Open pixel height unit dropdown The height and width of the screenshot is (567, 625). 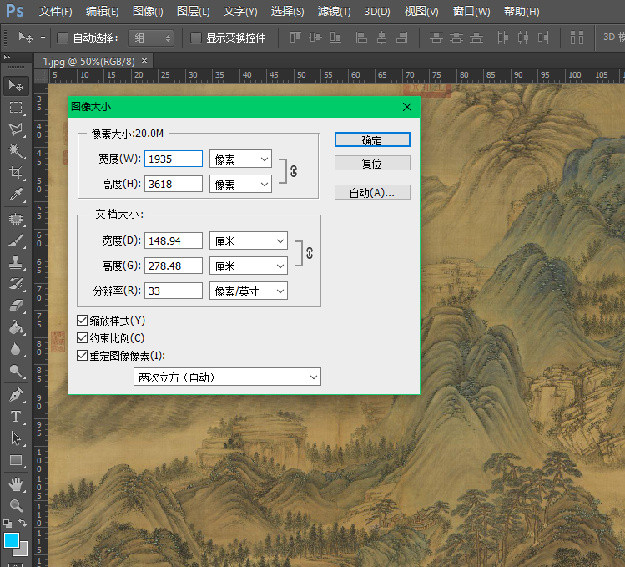pyautogui.click(x=241, y=184)
